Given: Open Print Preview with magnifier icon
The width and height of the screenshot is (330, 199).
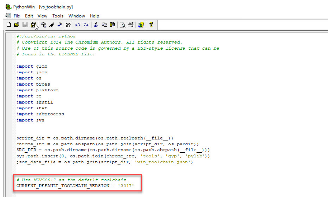Looking at the screenshot, I should [x=122, y=25].
